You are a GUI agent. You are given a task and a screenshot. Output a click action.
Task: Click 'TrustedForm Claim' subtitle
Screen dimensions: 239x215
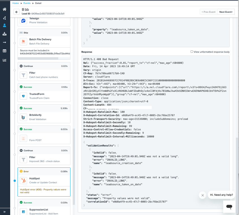(39, 98)
